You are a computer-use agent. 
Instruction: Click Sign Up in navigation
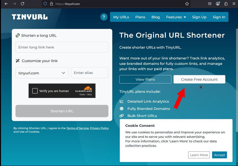pos(199,17)
